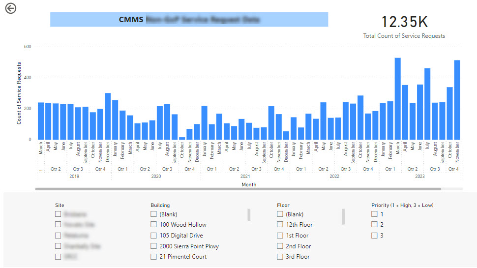Click the Building slicer vertical scrollbar

point(249,215)
